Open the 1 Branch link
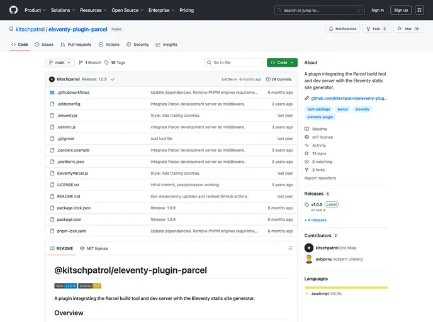Screen dimensions: 433x322 [90, 63]
